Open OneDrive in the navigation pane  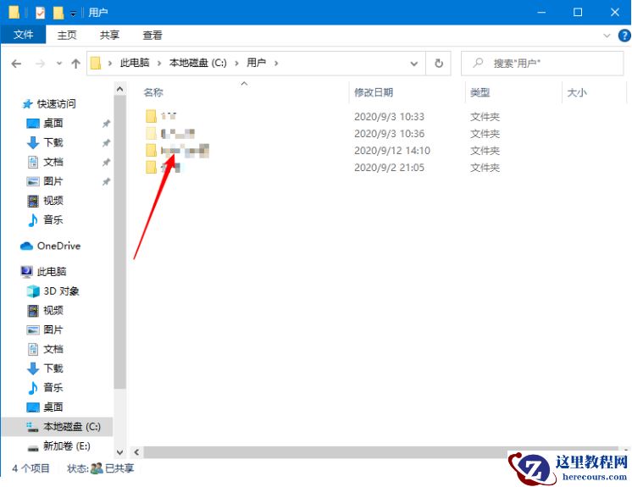pos(50,246)
